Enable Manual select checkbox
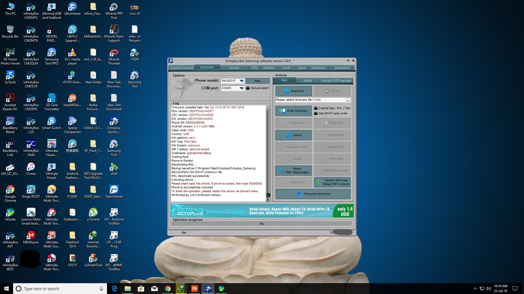The width and height of the screenshot is (524, 294). [248, 88]
